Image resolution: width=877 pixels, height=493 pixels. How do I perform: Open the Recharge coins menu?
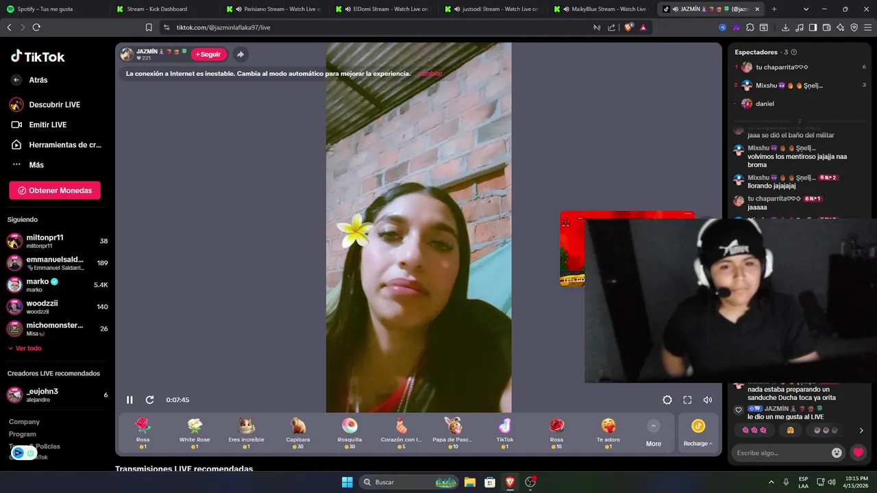click(698, 433)
